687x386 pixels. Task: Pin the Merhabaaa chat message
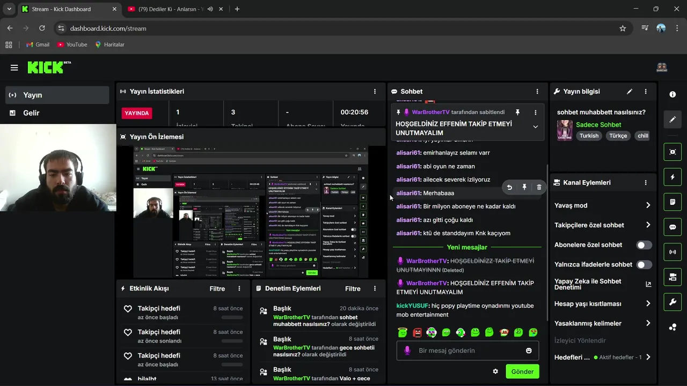coord(524,187)
